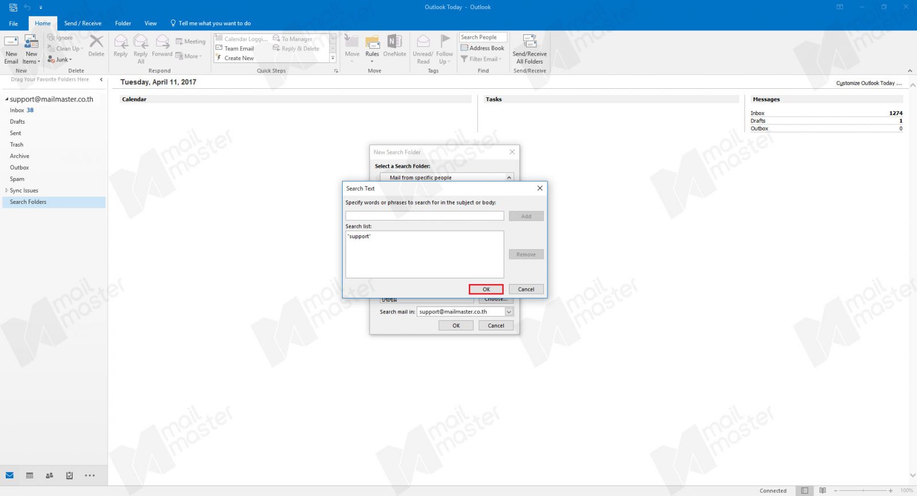Click in the Search People field

[x=483, y=37]
